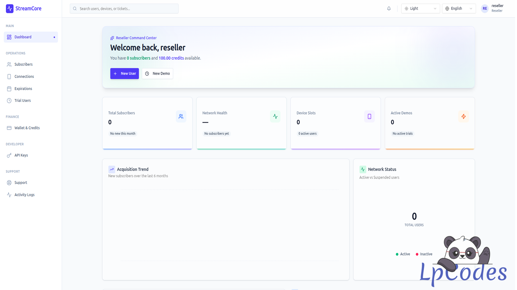The height and width of the screenshot is (290, 517).
Task: Click the Network Status pulse icon
Action: tap(362, 169)
